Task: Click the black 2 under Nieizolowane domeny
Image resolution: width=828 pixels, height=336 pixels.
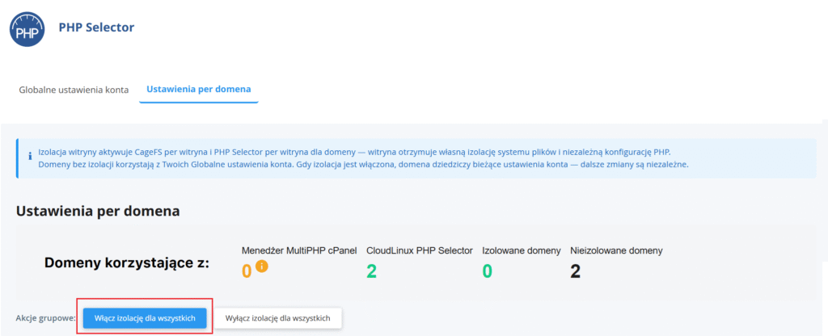Action: pyautogui.click(x=576, y=271)
